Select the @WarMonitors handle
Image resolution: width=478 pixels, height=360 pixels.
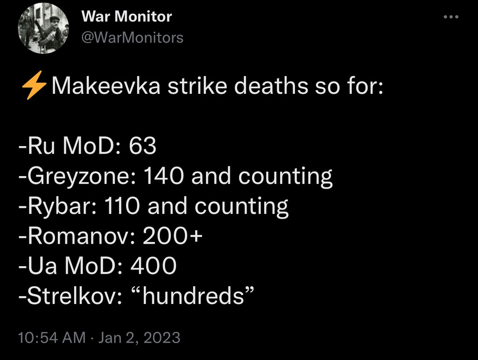click(132, 37)
